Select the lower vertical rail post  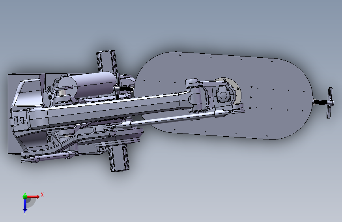(119, 158)
